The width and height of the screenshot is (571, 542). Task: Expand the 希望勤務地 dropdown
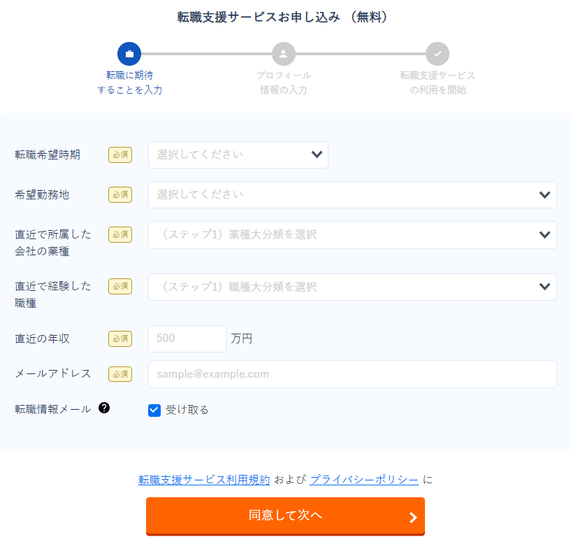[x=352, y=194]
